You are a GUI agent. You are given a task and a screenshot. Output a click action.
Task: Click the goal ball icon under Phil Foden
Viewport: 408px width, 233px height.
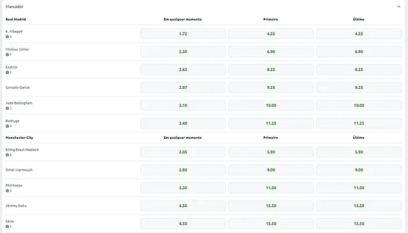click(7, 191)
